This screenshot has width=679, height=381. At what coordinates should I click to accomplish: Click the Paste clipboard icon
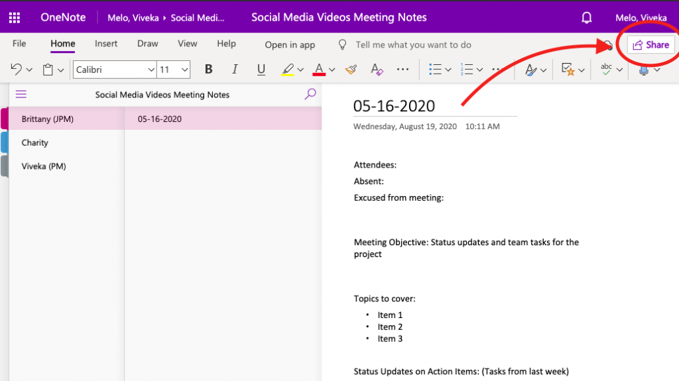(48, 70)
